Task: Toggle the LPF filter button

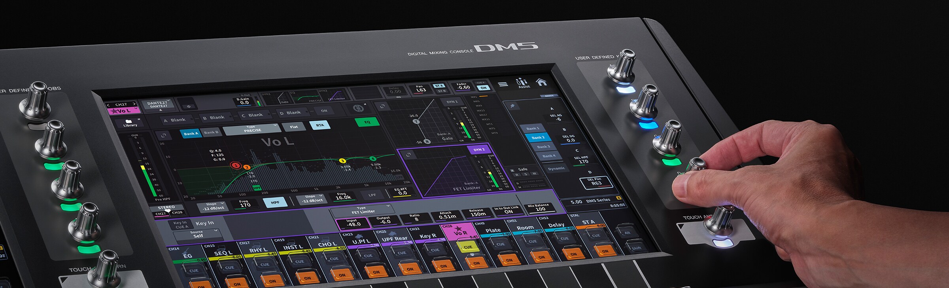Action: tap(372, 195)
